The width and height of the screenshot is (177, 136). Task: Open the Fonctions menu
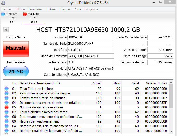35,9
